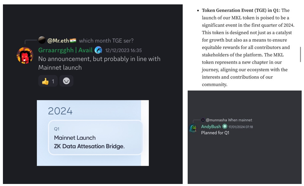Click the Avail role badge icon
The width and height of the screenshot is (304, 186).
(98, 50)
